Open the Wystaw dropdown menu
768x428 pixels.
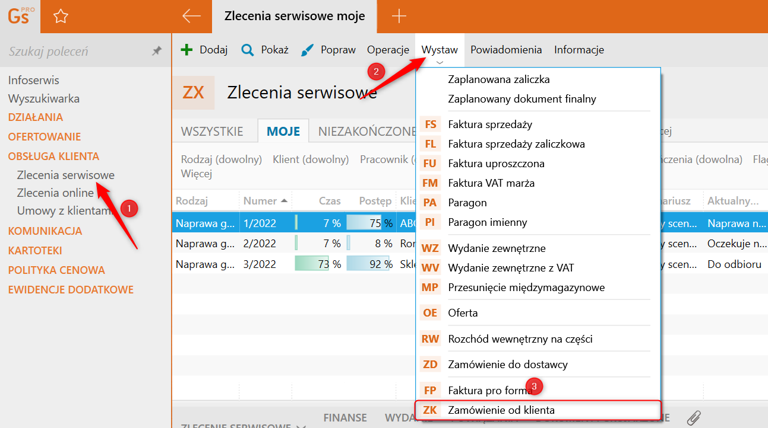[440, 50]
